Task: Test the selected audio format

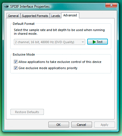Action: coord(97,42)
